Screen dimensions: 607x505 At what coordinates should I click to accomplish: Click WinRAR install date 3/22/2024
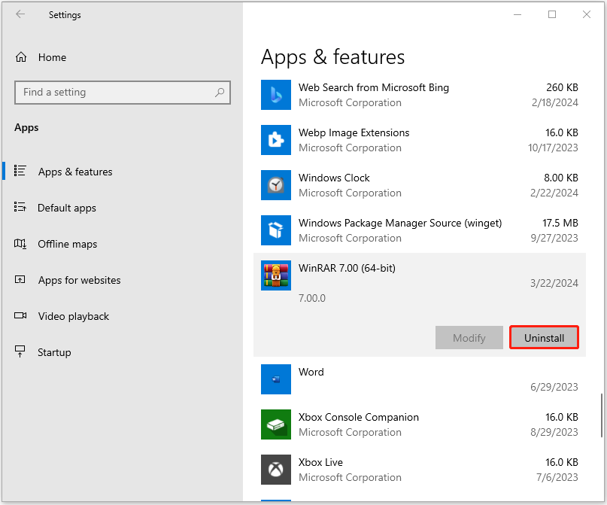coord(554,283)
